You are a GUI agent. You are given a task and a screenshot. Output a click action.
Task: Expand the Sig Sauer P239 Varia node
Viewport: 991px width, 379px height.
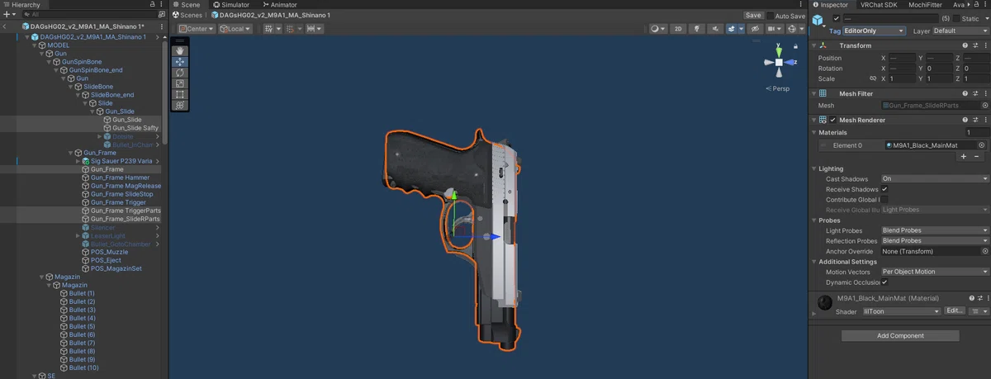tap(78, 161)
